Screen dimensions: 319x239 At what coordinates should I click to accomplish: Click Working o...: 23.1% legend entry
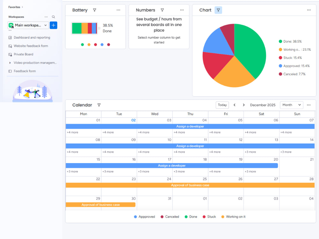295,50
